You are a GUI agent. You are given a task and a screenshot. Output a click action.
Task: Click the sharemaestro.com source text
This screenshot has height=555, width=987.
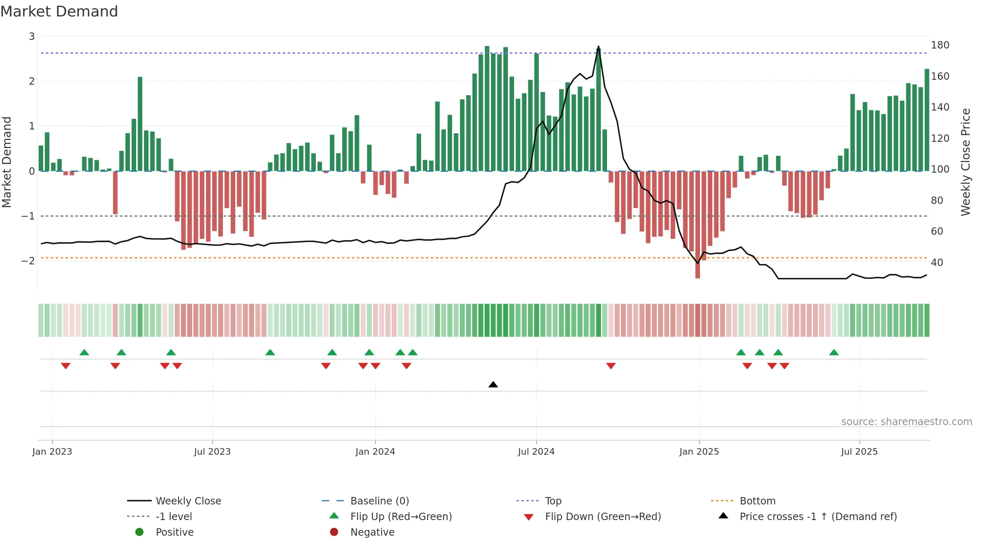point(907,421)
